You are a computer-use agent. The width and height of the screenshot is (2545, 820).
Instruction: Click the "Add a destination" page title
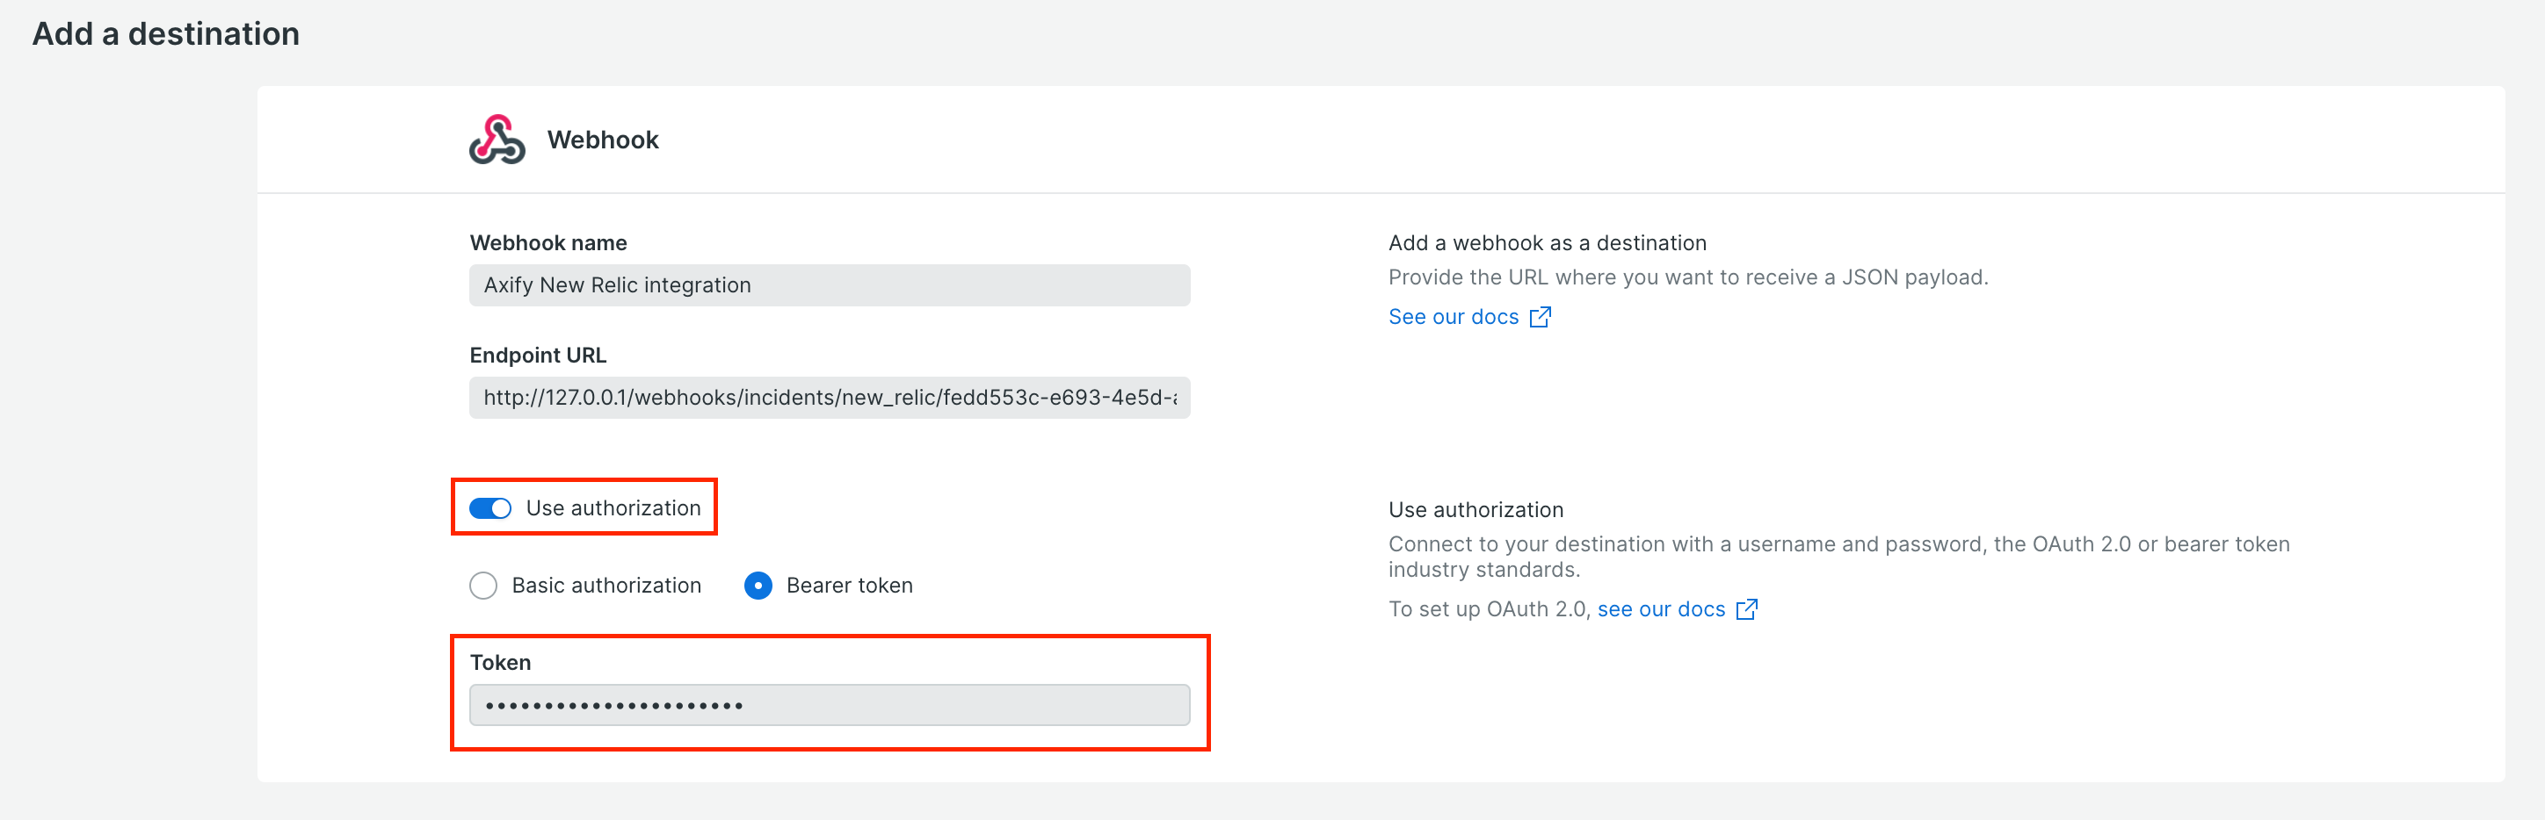click(165, 33)
